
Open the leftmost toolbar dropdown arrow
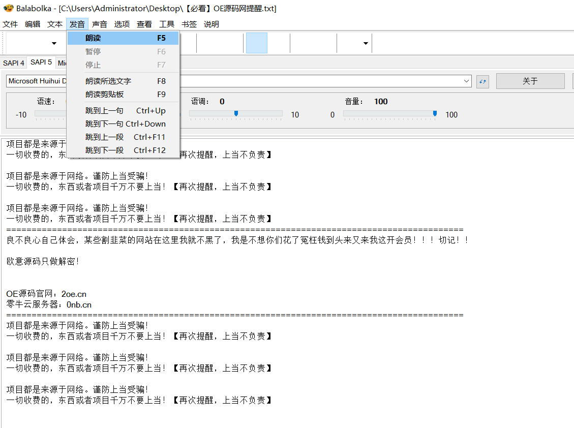pos(54,43)
